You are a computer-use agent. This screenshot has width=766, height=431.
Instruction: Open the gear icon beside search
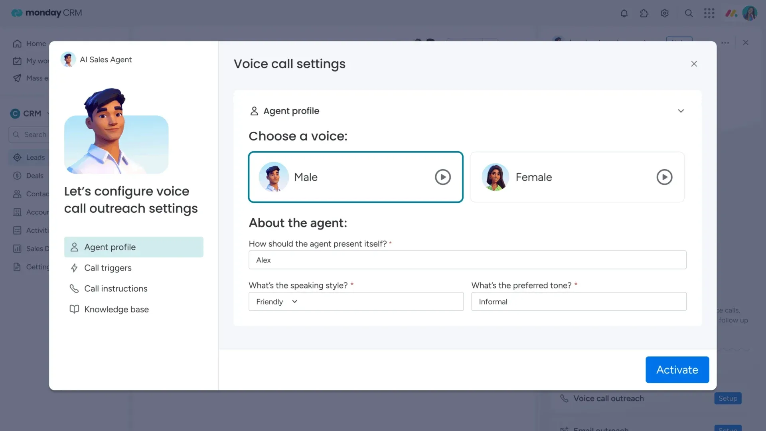(x=664, y=13)
